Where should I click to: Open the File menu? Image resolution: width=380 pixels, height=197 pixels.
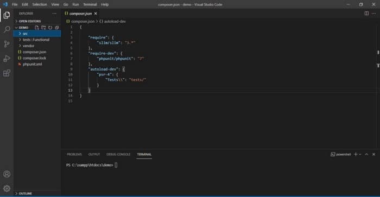coord(15,4)
